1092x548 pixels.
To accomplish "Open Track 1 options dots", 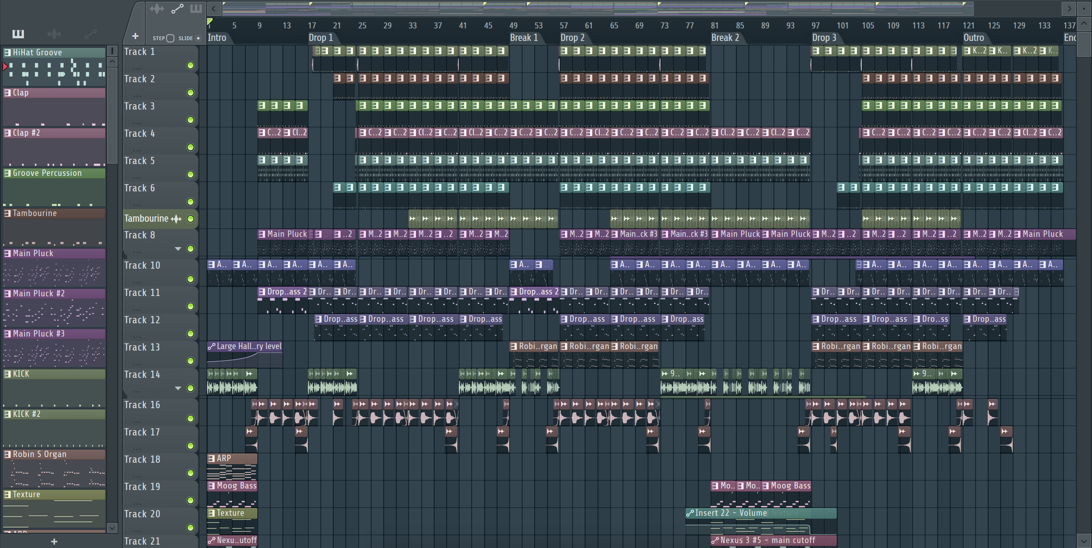I will pos(137,68).
